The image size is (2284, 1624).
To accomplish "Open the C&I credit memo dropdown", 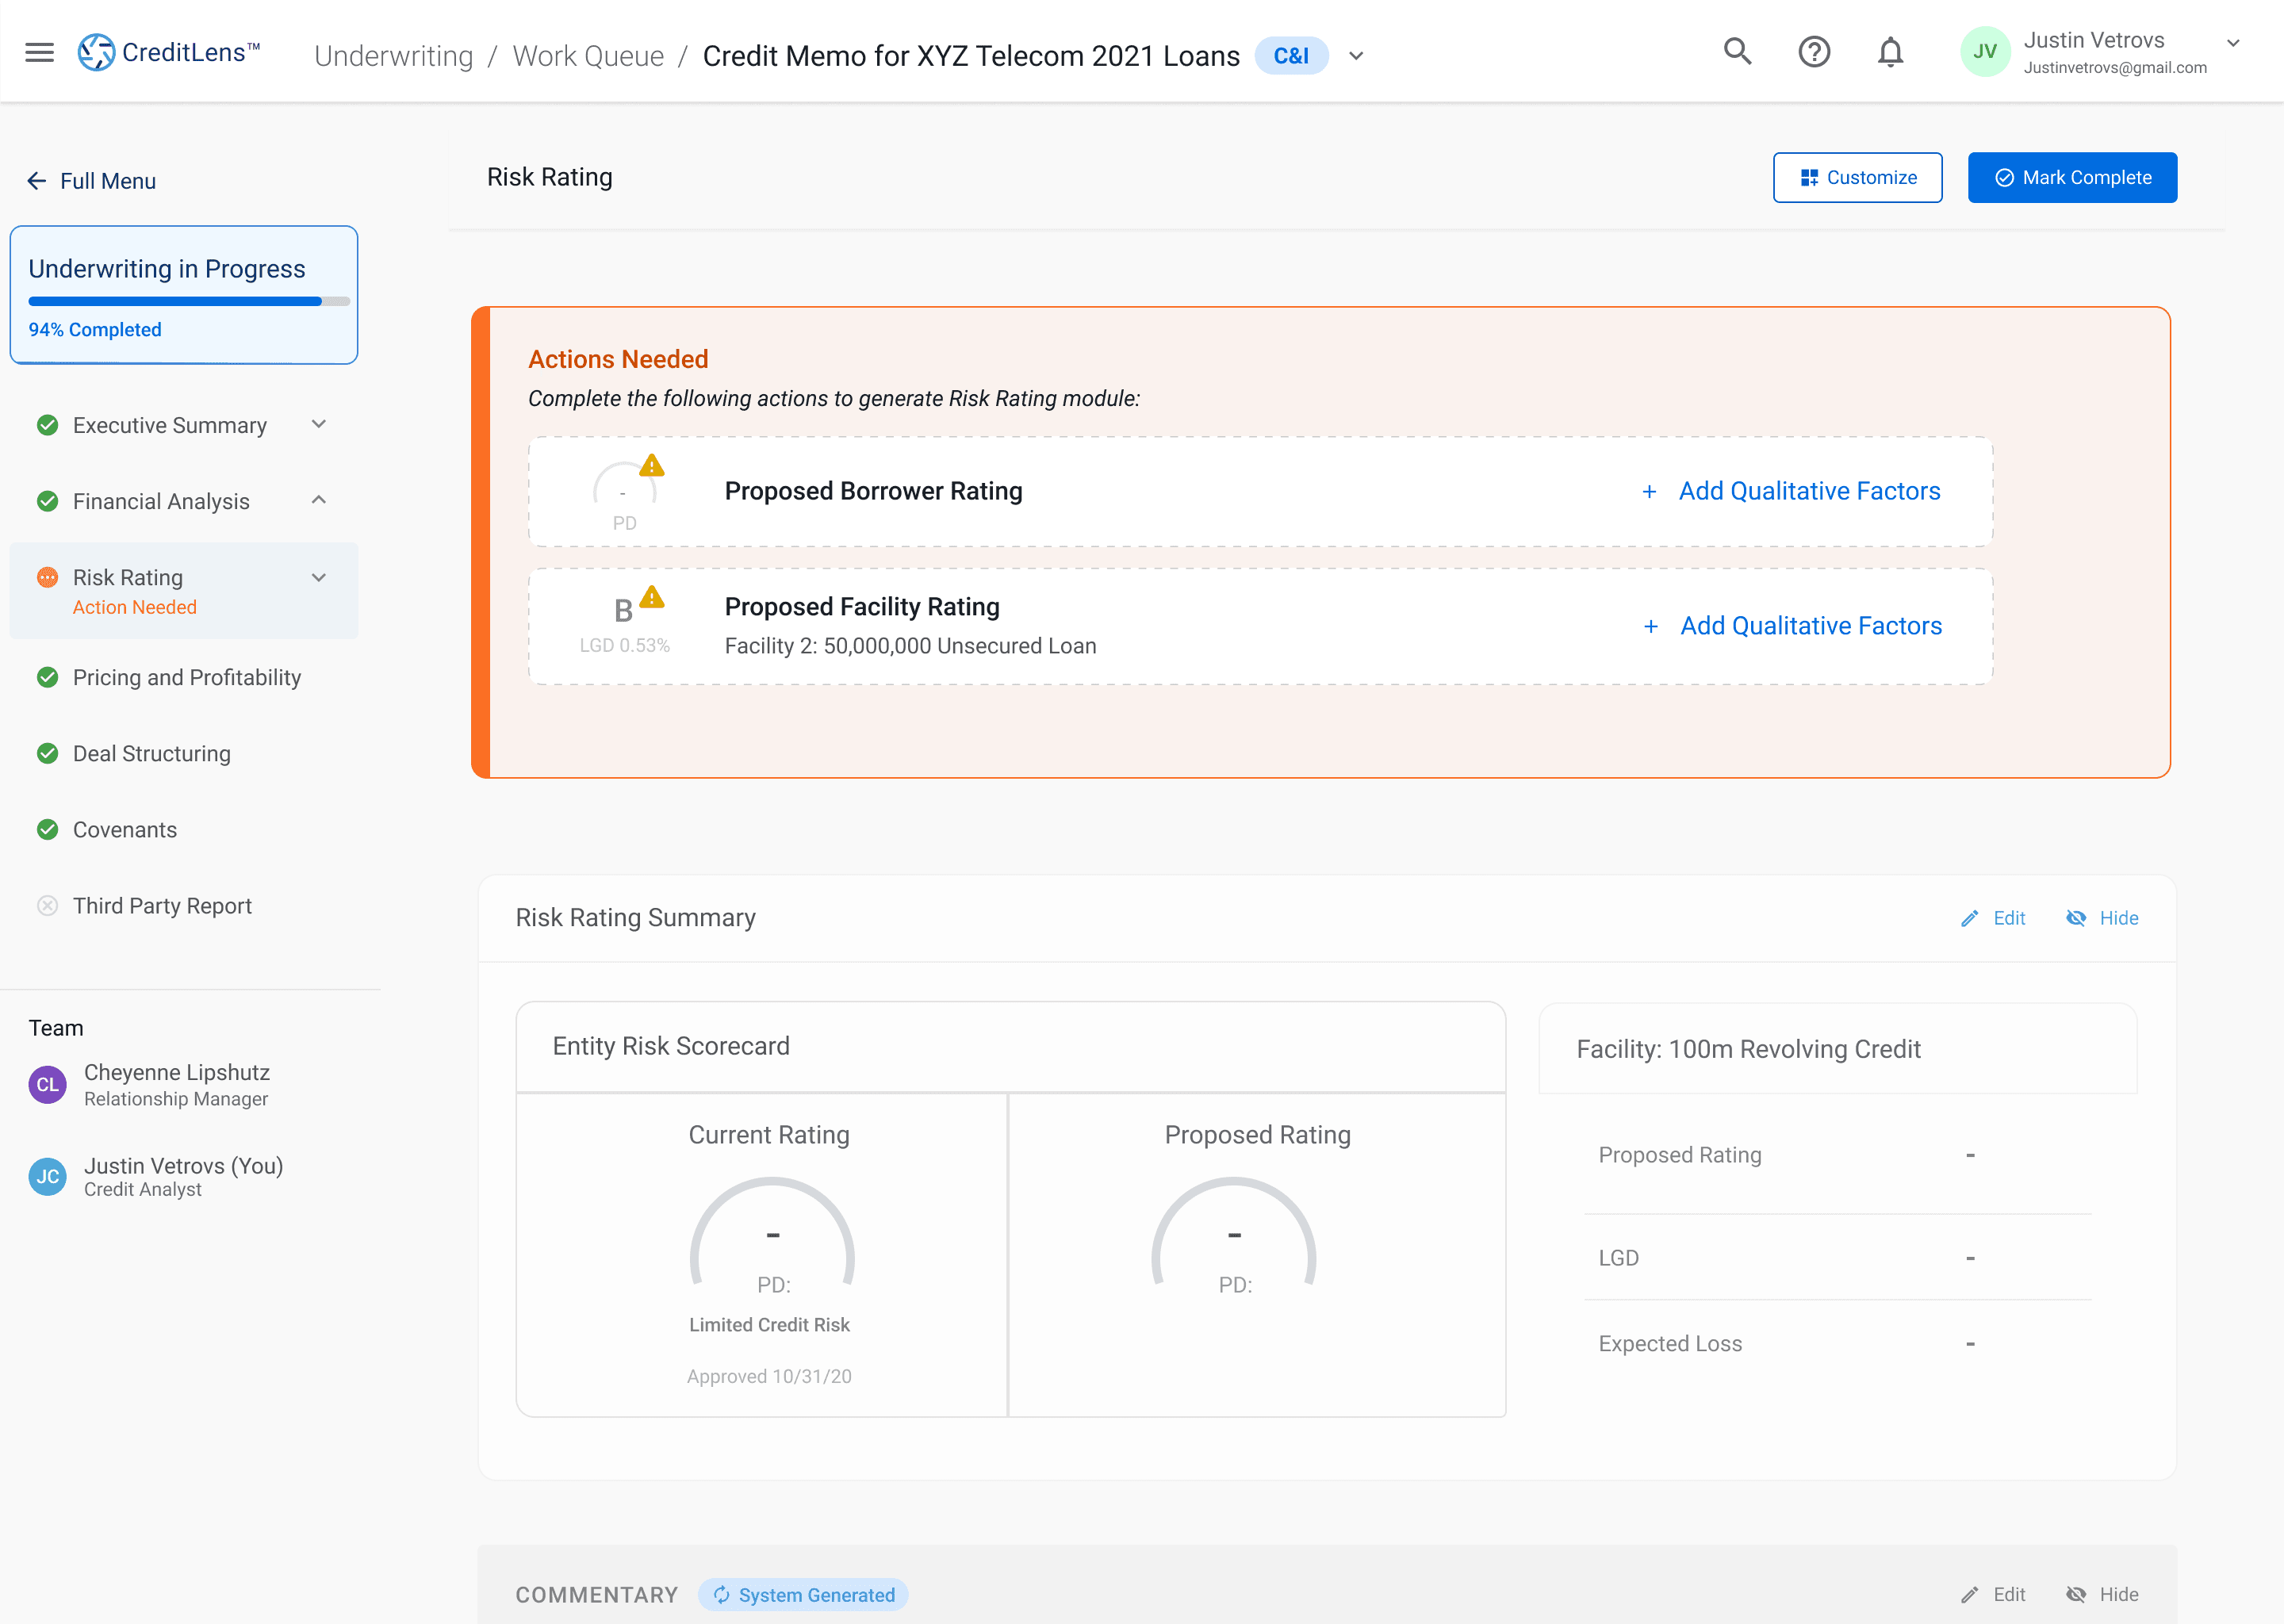I will pyautogui.click(x=1356, y=56).
